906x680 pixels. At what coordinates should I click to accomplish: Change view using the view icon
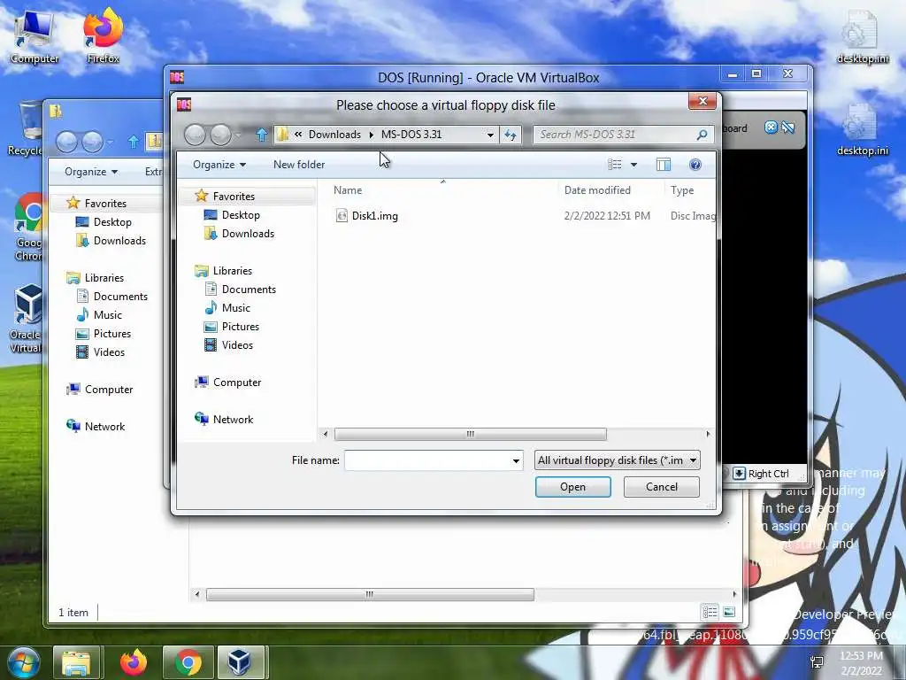[x=614, y=165]
